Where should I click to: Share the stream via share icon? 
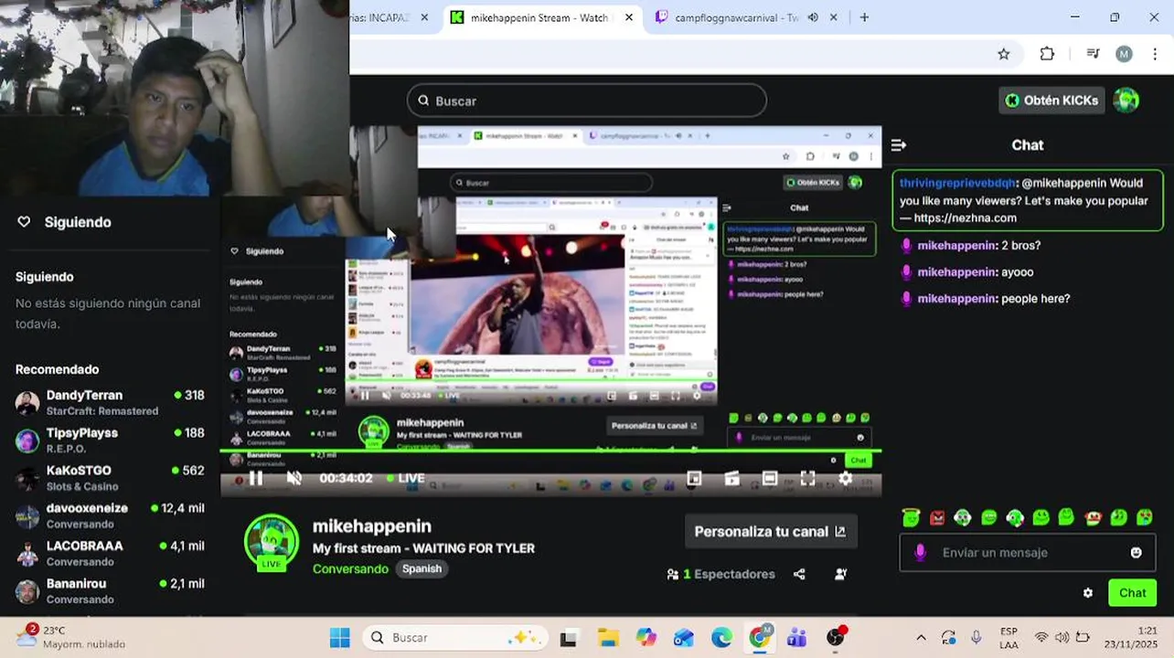point(799,574)
